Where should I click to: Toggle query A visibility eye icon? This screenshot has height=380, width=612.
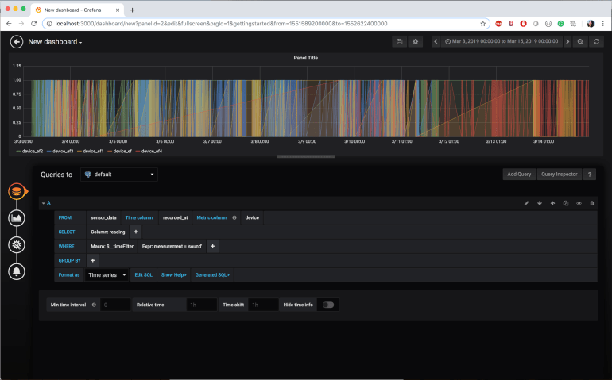[x=579, y=203]
